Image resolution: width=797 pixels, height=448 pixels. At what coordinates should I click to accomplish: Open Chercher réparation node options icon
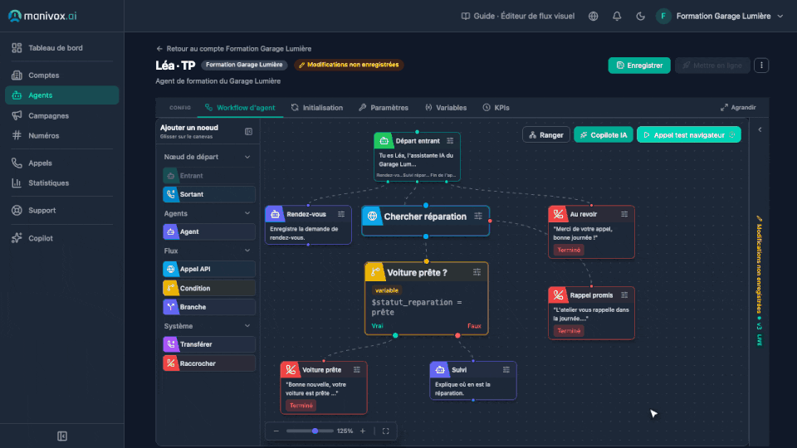pos(478,217)
